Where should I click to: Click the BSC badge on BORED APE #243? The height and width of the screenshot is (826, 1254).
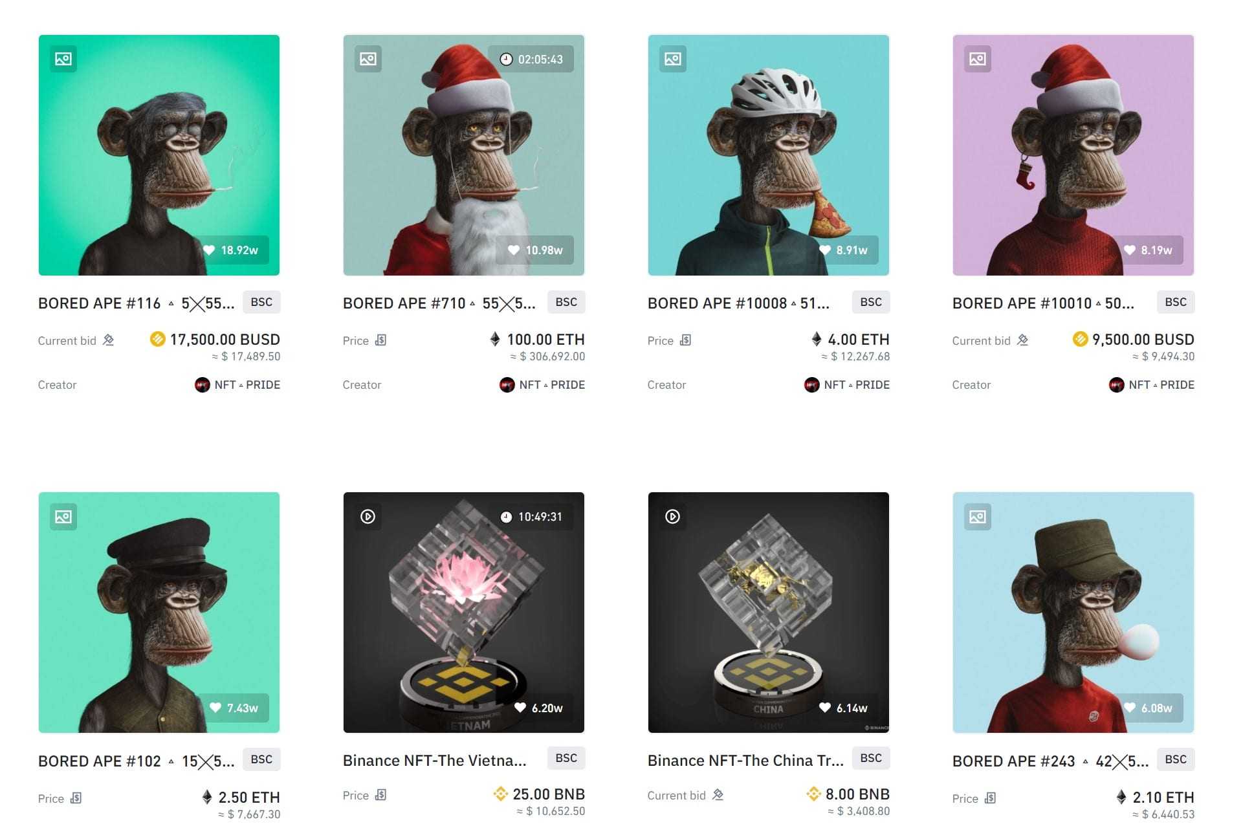pos(1176,759)
